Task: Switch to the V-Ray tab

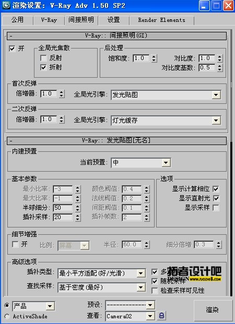Action: click(x=49, y=20)
